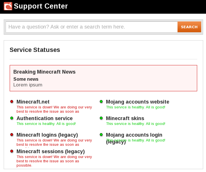Select the Mojang accounts login (legacy) heading
The height and width of the screenshot is (172, 206).
tap(134, 135)
